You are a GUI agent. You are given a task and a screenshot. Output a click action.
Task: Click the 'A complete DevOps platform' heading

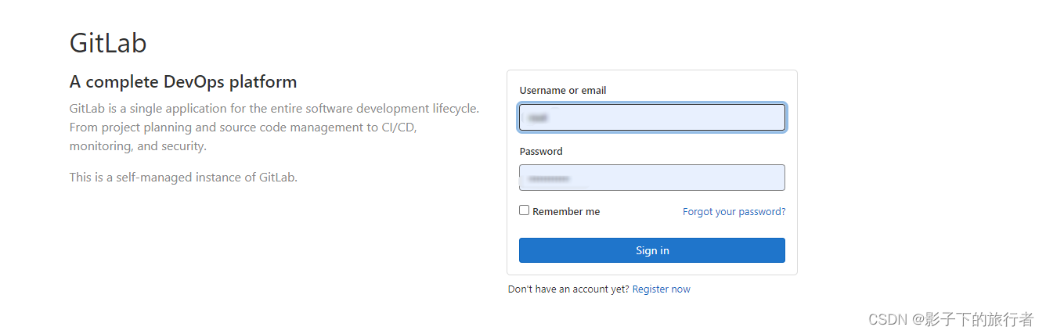point(183,82)
